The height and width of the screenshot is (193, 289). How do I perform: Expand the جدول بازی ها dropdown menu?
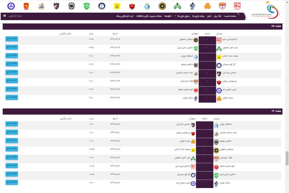tap(182, 16)
